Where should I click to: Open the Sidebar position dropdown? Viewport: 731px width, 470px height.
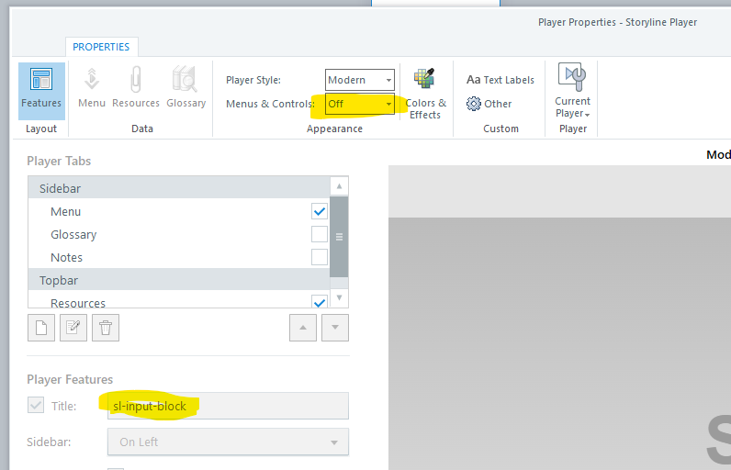point(228,442)
